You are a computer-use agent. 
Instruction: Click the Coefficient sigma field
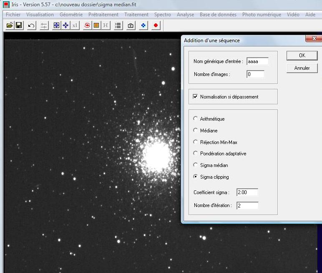click(x=247, y=192)
